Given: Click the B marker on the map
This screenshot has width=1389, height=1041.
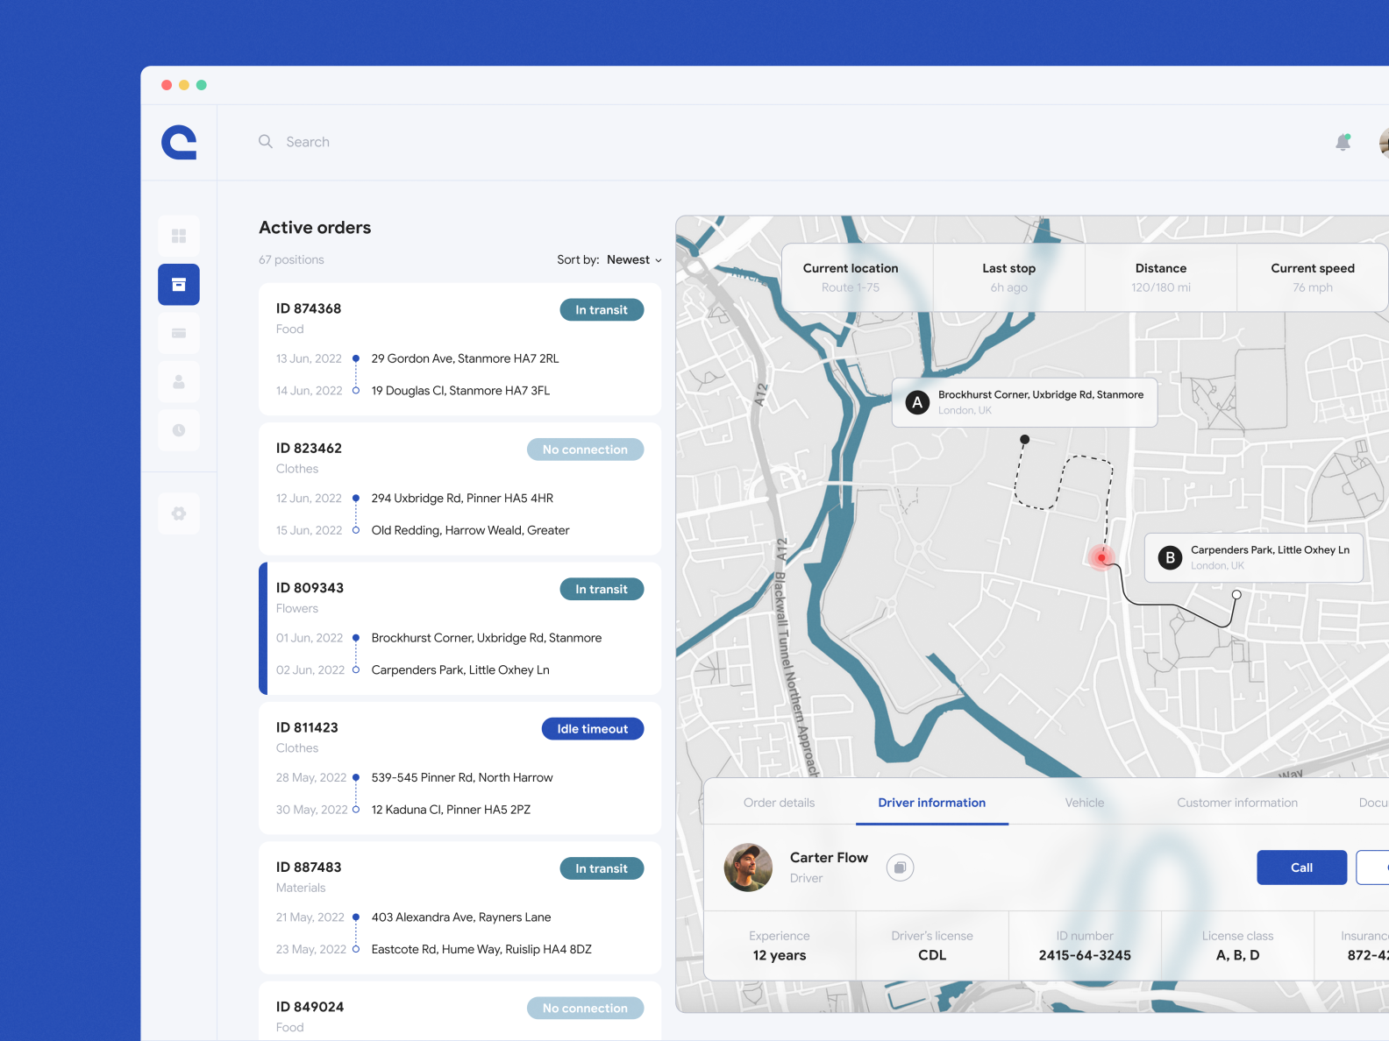Looking at the screenshot, I should 1170,557.
